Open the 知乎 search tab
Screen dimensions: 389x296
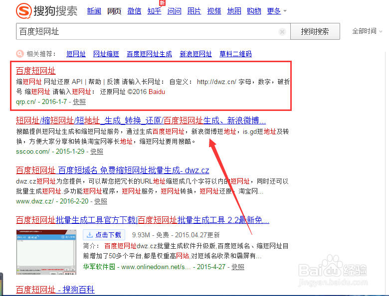tap(154, 11)
